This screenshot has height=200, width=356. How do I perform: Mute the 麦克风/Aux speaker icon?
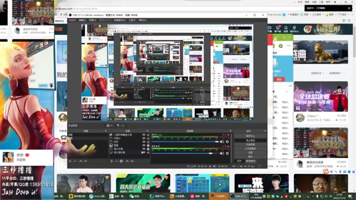coord(222,142)
